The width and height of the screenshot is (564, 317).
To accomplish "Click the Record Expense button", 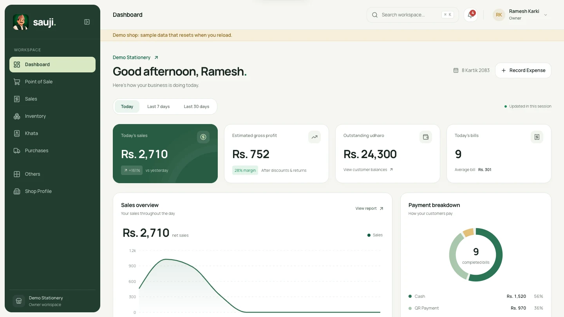I will [523, 70].
